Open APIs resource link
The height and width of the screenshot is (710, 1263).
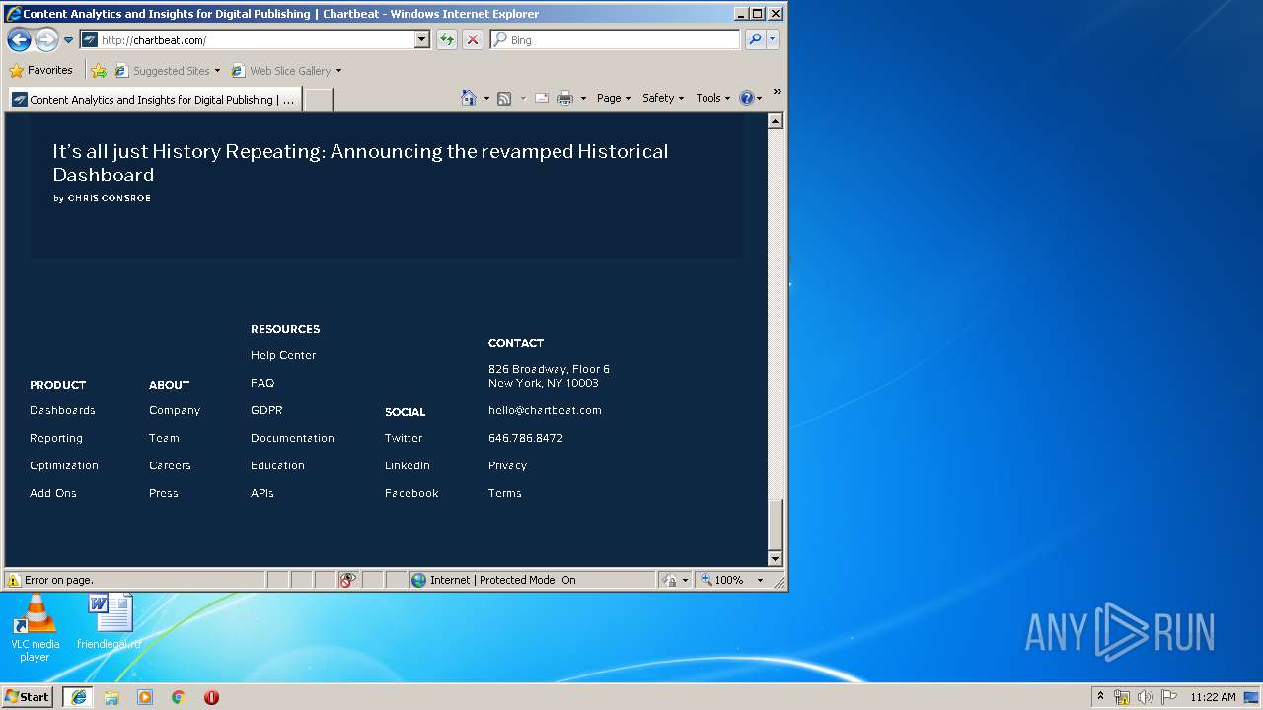click(x=262, y=493)
